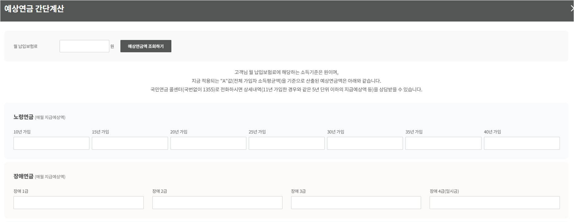574x222 pixels.
Task: Click the 예상연금액 조회하기 button
Action: coord(146,46)
